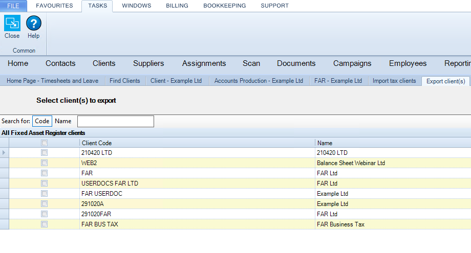
Task: Switch to Accounts Production - Example Ltd tab
Action: 259,81
